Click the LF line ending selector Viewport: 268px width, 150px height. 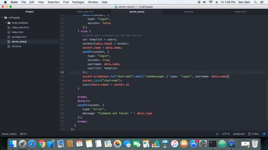(217, 134)
